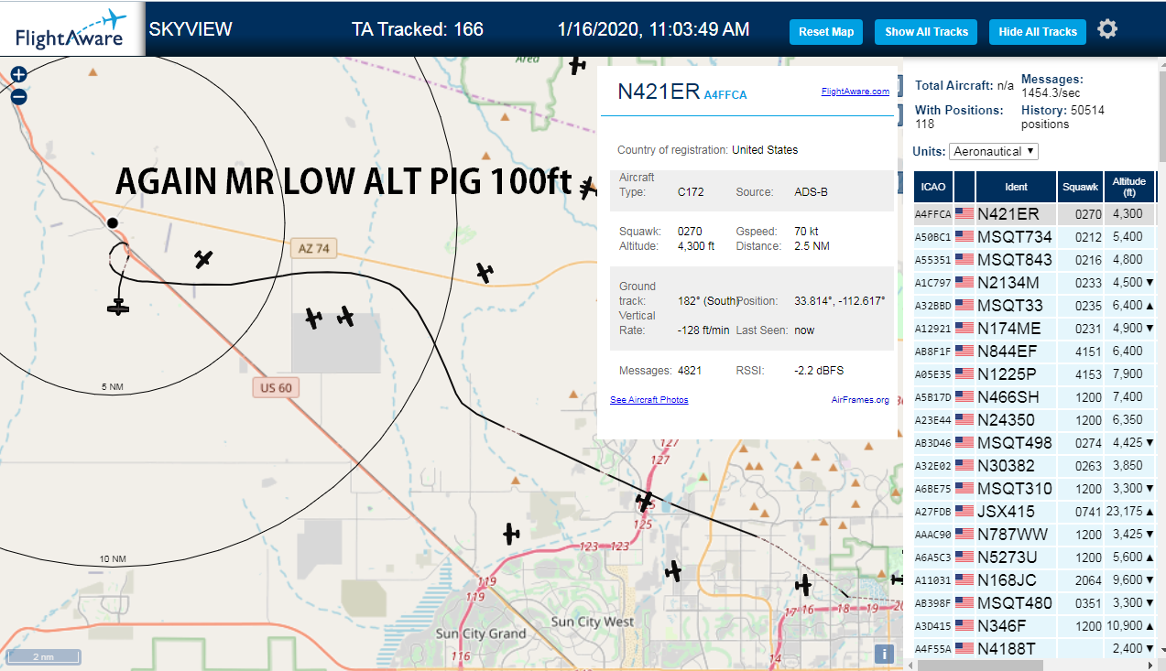Image resolution: width=1166 pixels, height=671 pixels.
Task: Click Hide All Tracks button
Action: (x=1038, y=32)
